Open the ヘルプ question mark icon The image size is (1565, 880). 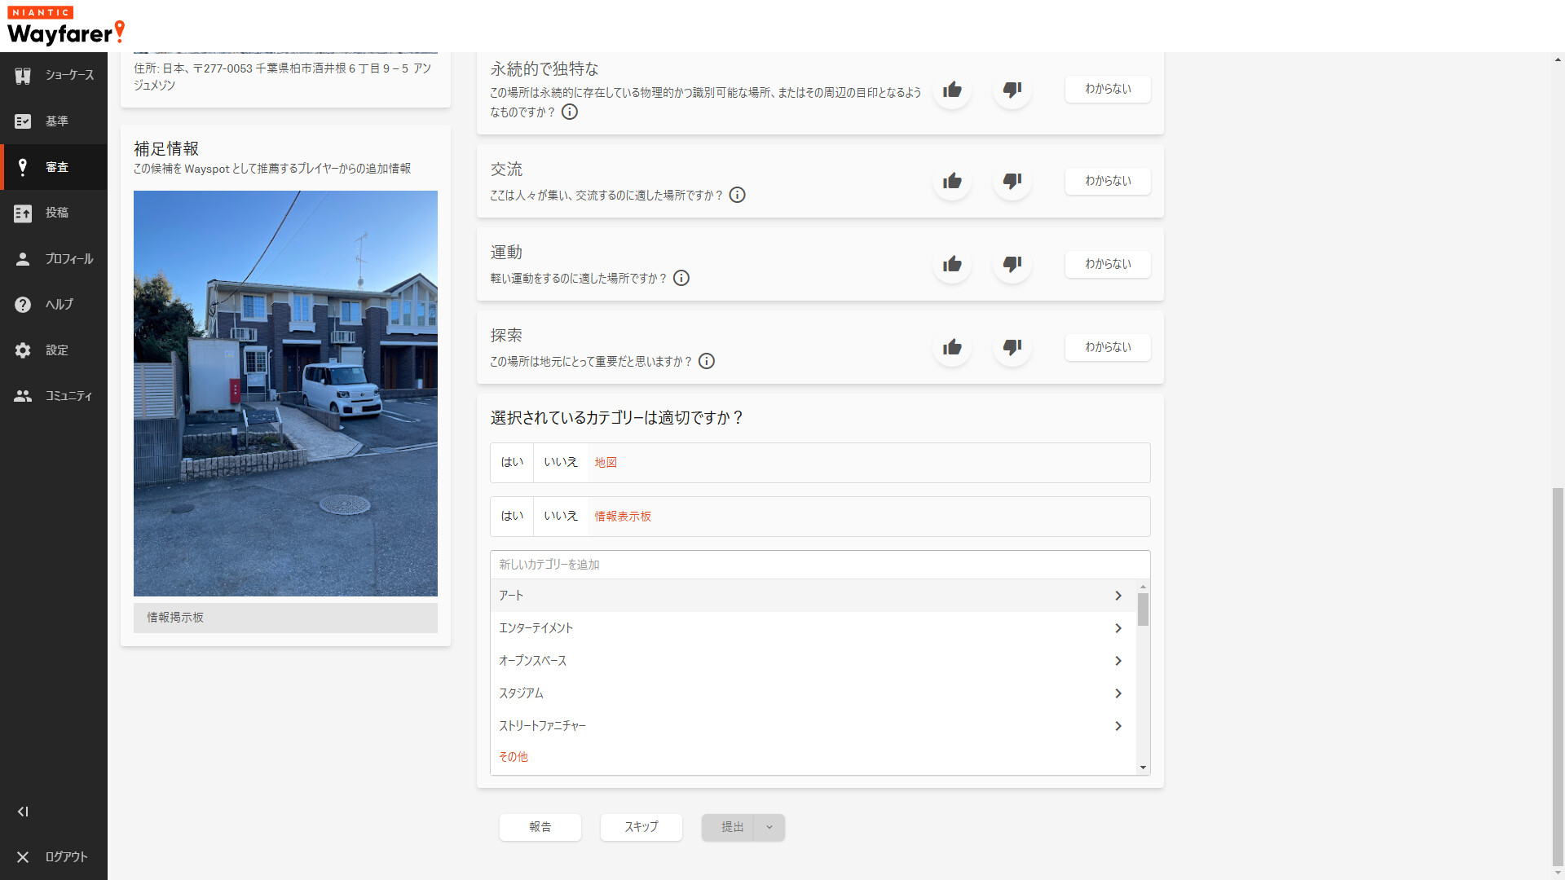(x=23, y=305)
